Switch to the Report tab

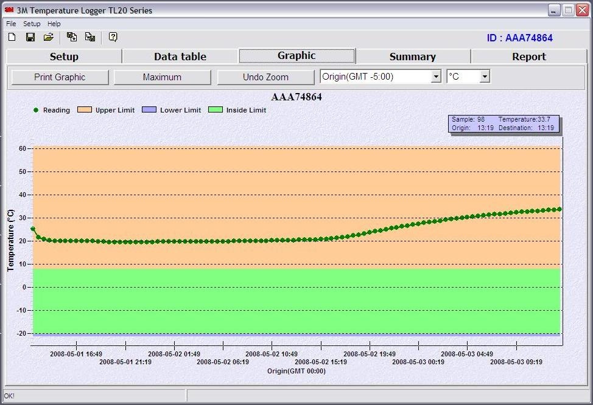tap(528, 57)
